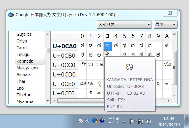Open the network tray icon
The image size is (189, 128).
tap(140, 122)
